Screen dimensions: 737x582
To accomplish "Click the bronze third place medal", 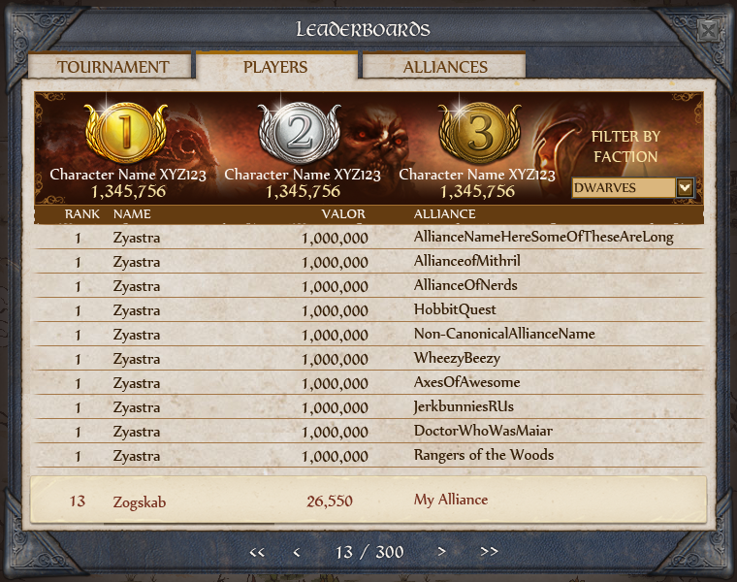I will (x=479, y=133).
